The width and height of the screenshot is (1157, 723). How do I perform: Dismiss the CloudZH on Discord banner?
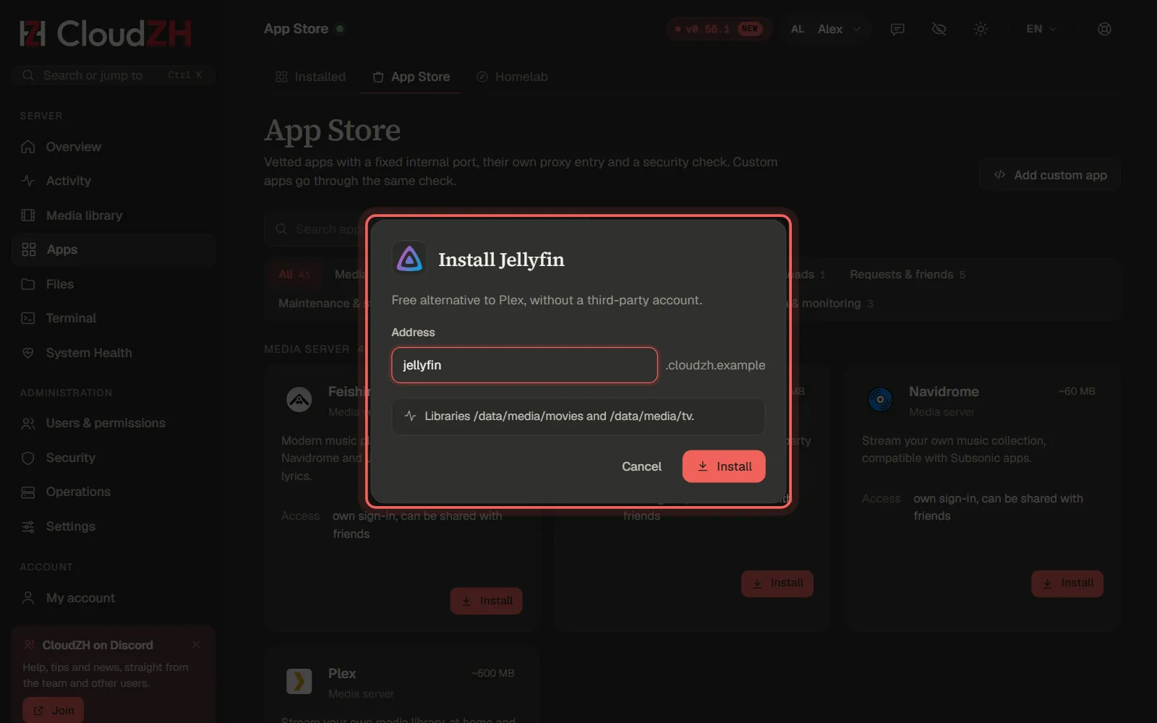(196, 644)
